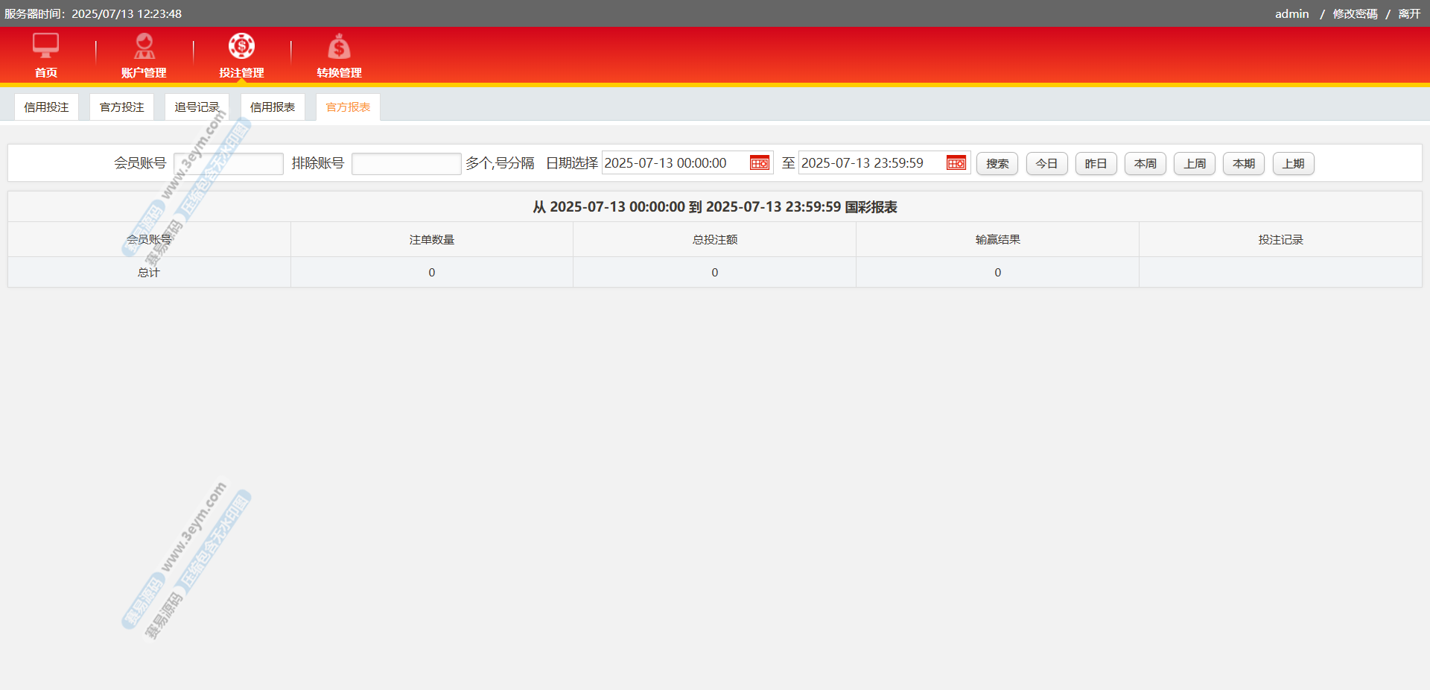Viewport: 1430px width, 690px height.
Task: Open 转换管理 money bag icon
Action: (339, 47)
